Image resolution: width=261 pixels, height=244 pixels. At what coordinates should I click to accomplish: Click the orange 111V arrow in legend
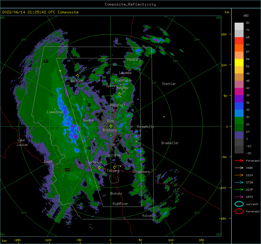pos(239,175)
